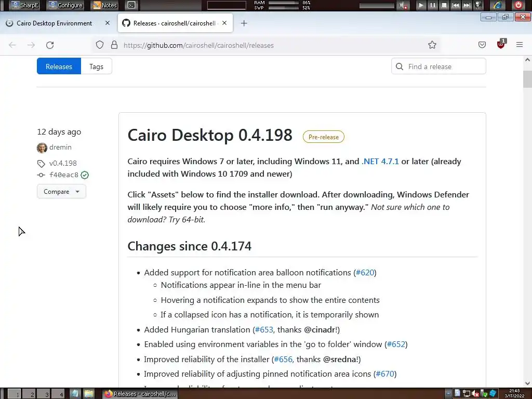Open tracking protection shield icon
The height and width of the screenshot is (399, 532).
[x=99, y=45]
